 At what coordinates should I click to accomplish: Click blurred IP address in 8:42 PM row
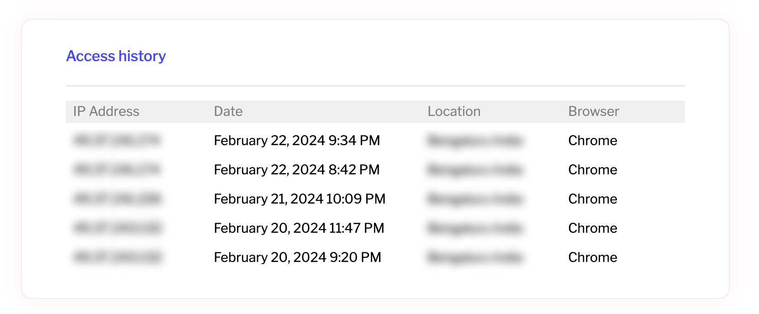coord(117,170)
